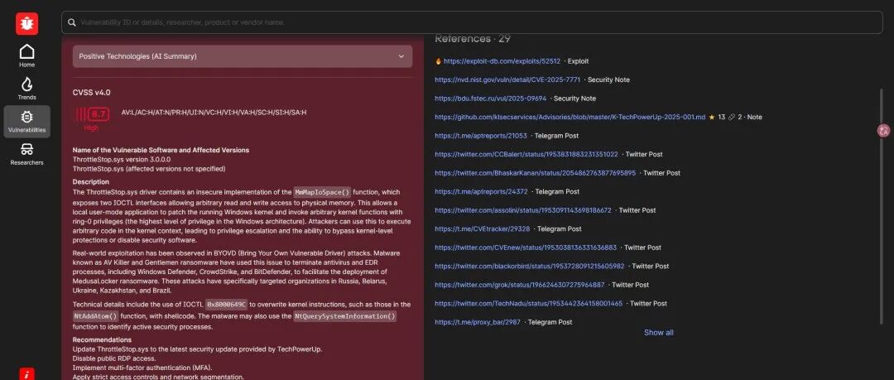
Task: Expand the Positive Technologies (AI Summary) dropdown
Action: pos(243,56)
